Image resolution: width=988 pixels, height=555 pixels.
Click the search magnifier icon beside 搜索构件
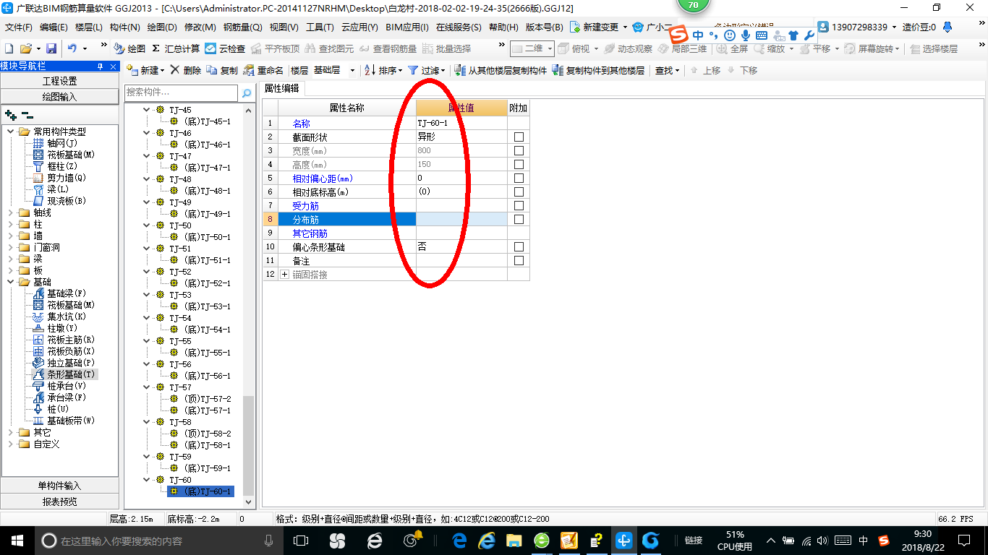[x=247, y=92]
